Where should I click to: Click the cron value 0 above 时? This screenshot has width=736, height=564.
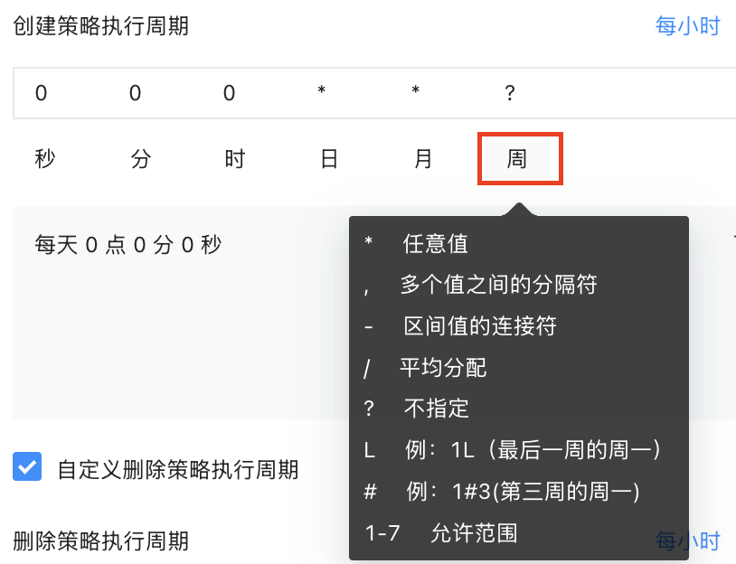230,93
